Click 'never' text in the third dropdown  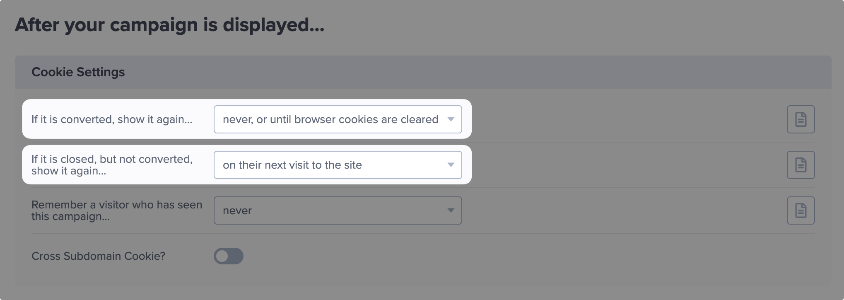[x=237, y=210]
